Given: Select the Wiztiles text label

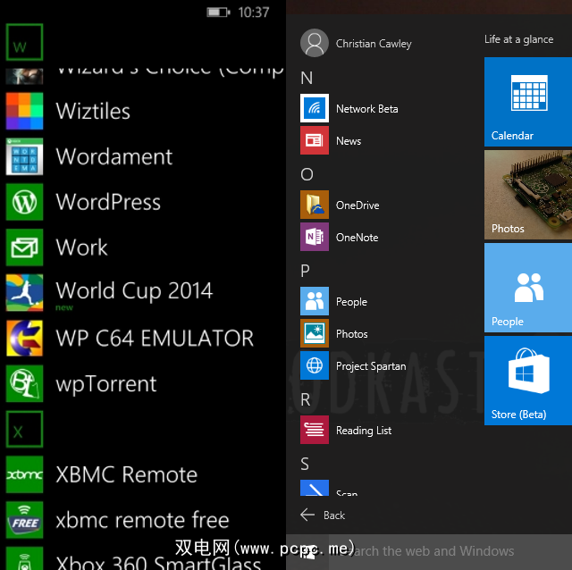Looking at the screenshot, I should pos(93,111).
